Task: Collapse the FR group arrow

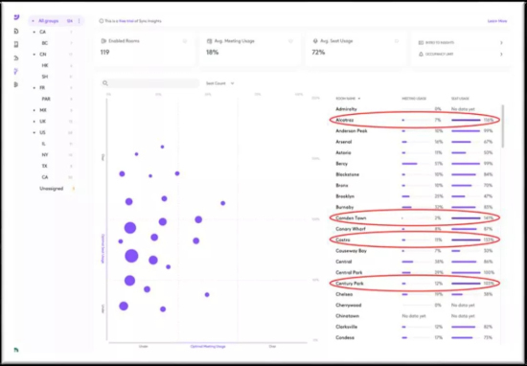Action: [34, 88]
